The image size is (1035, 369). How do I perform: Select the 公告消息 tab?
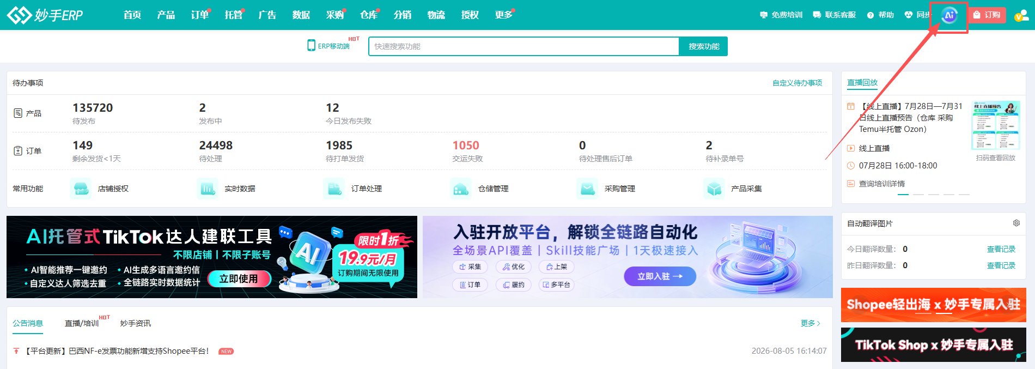[28, 323]
